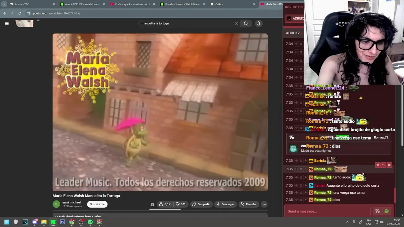Download the video via Descargar

225,204
